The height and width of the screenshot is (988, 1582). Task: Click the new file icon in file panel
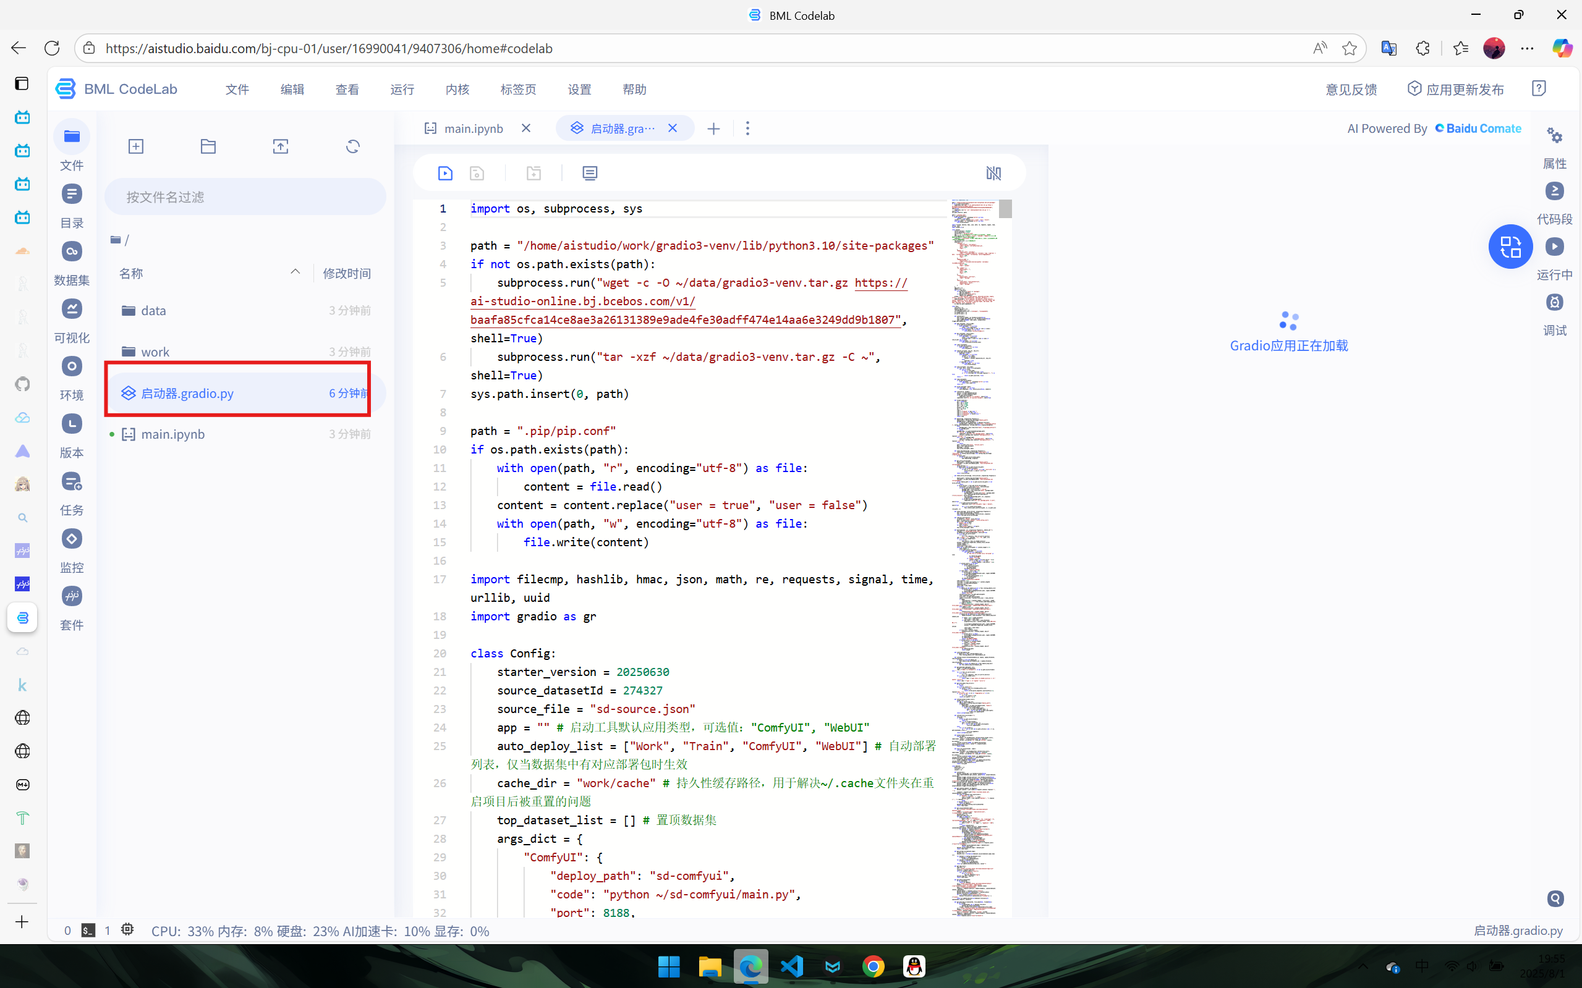[136, 146]
